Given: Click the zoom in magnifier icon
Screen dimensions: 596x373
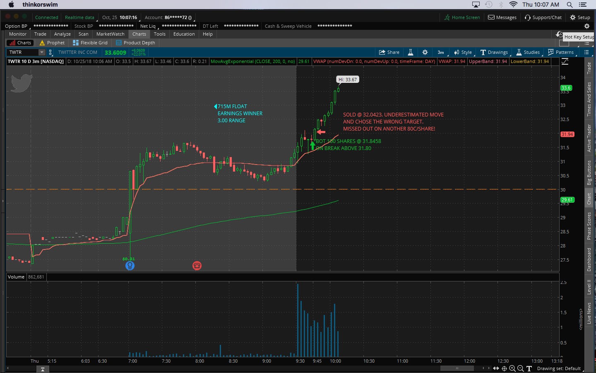Looking at the screenshot, I should [512, 368].
